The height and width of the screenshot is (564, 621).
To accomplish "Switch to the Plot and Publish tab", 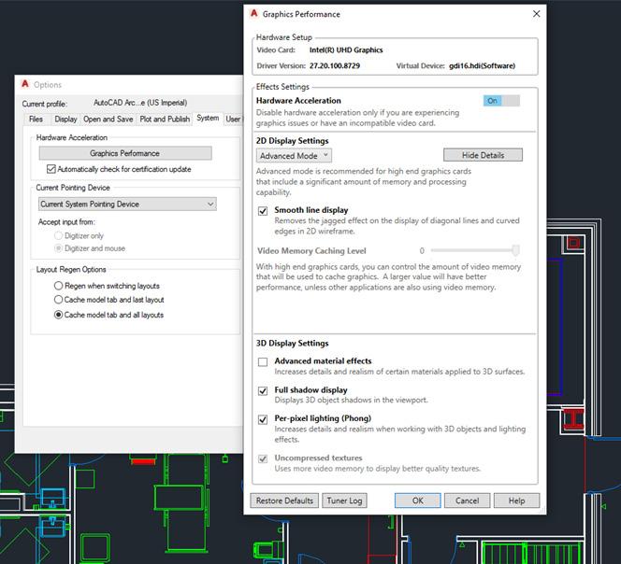I will (165, 119).
